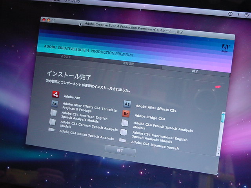Screen dimensions: 251x188
Task: Click "Adobe CS4 American English" text
Action: [85, 116]
